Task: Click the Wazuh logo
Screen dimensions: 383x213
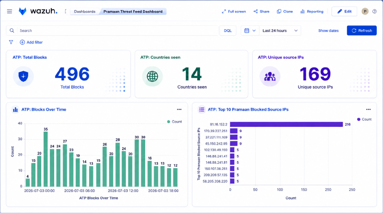Action: point(38,11)
